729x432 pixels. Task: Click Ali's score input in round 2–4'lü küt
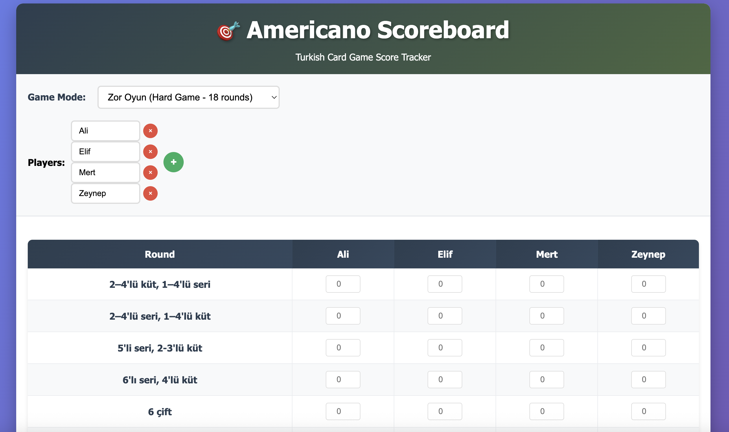[343, 284]
